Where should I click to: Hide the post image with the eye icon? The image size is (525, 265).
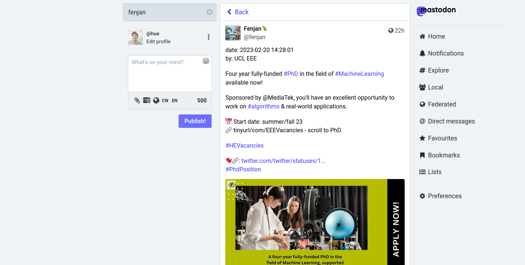(232, 185)
